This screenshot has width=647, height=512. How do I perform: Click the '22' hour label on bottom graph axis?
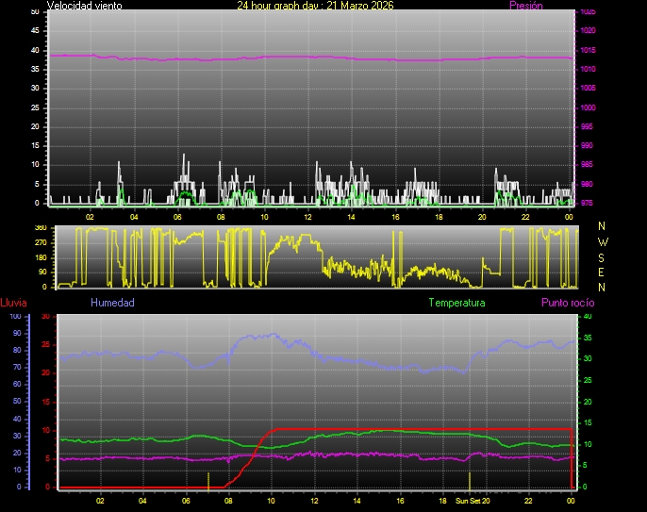(x=529, y=502)
